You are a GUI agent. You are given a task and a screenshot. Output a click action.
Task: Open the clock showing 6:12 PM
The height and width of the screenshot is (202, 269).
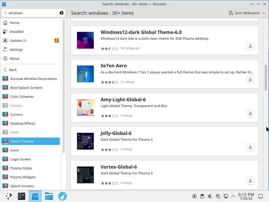coord(246,196)
